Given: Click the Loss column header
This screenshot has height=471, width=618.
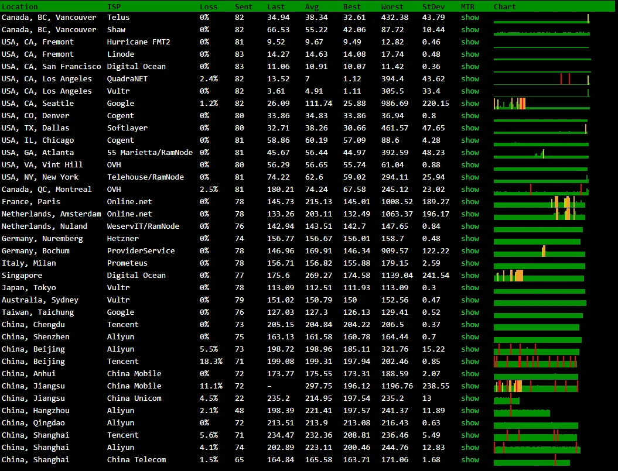Looking at the screenshot, I should (209, 6).
